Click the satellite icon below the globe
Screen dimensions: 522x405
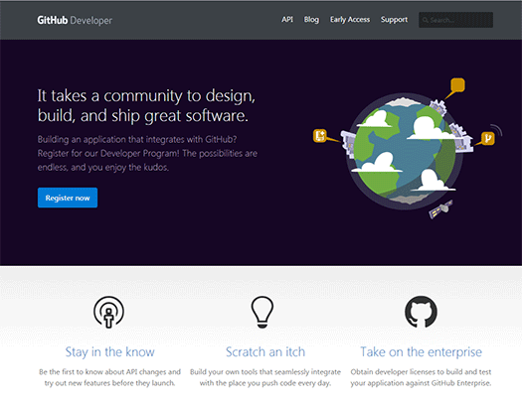[x=440, y=209]
